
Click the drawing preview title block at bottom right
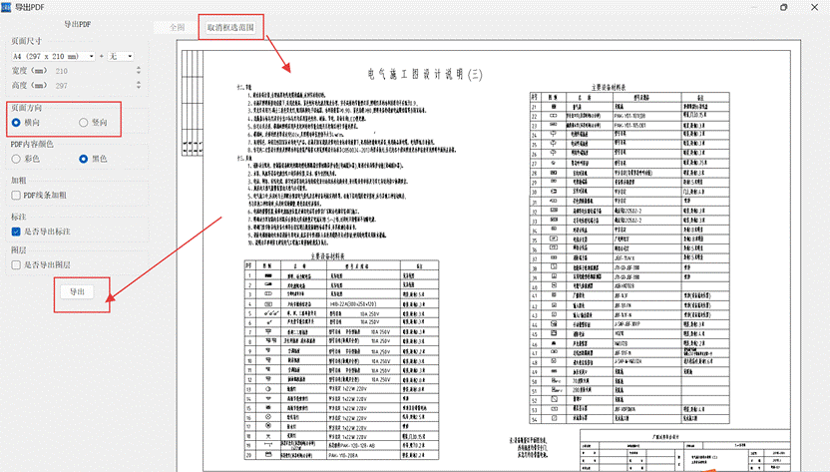pyautogui.click(x=685, y=450)
